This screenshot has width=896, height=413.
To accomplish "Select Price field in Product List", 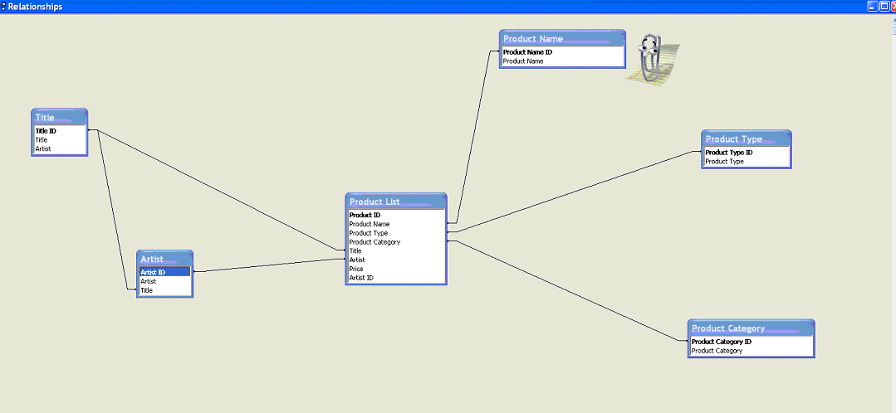I will [x=396, y=269].
